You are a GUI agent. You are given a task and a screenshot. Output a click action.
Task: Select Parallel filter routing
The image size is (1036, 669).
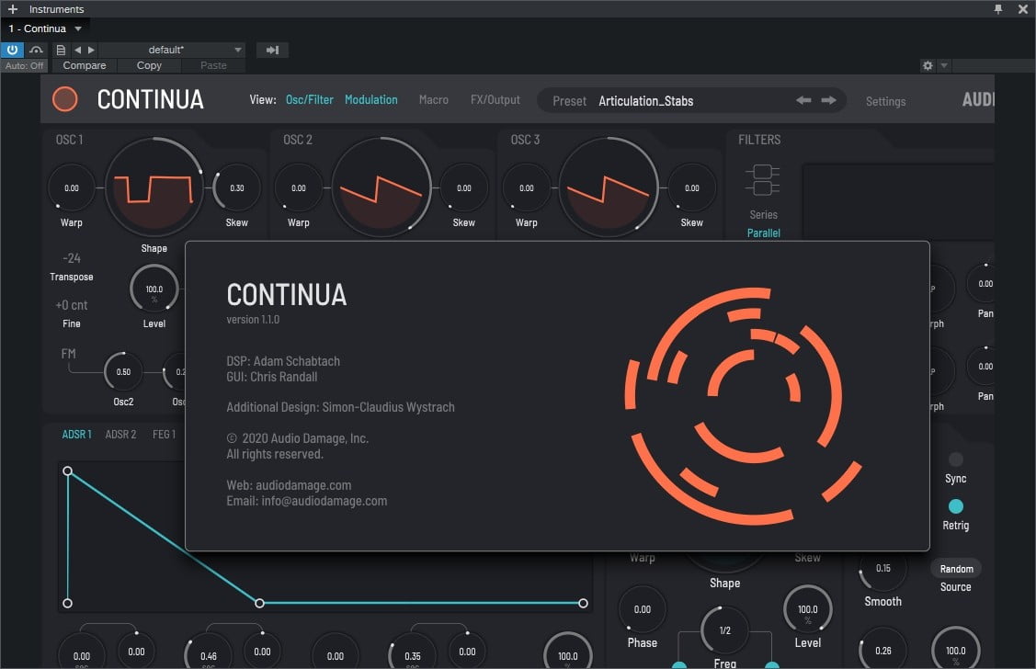pyautogui.click(x=763, y=233)
